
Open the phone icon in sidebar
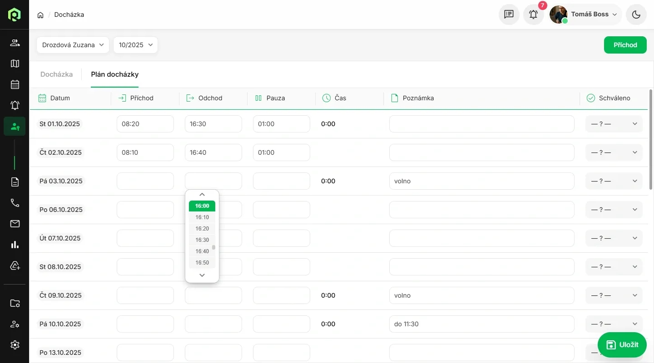15,203
